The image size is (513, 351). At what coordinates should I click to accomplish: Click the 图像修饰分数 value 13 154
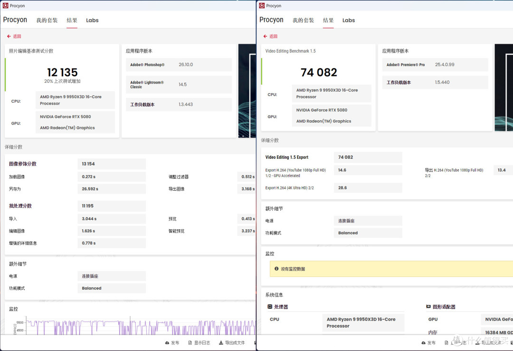tap(112, 164)
